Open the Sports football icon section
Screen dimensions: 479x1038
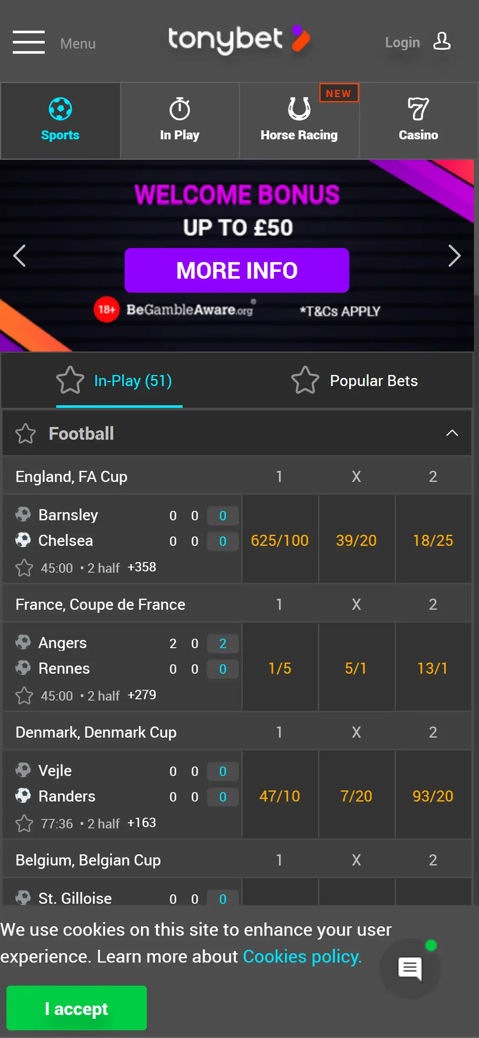click(x=60, y=109)
